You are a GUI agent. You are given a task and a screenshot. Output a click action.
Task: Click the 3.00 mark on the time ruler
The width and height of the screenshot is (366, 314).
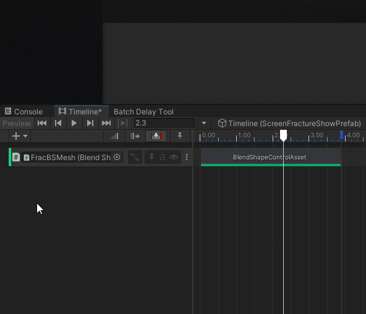click(317, 135)
